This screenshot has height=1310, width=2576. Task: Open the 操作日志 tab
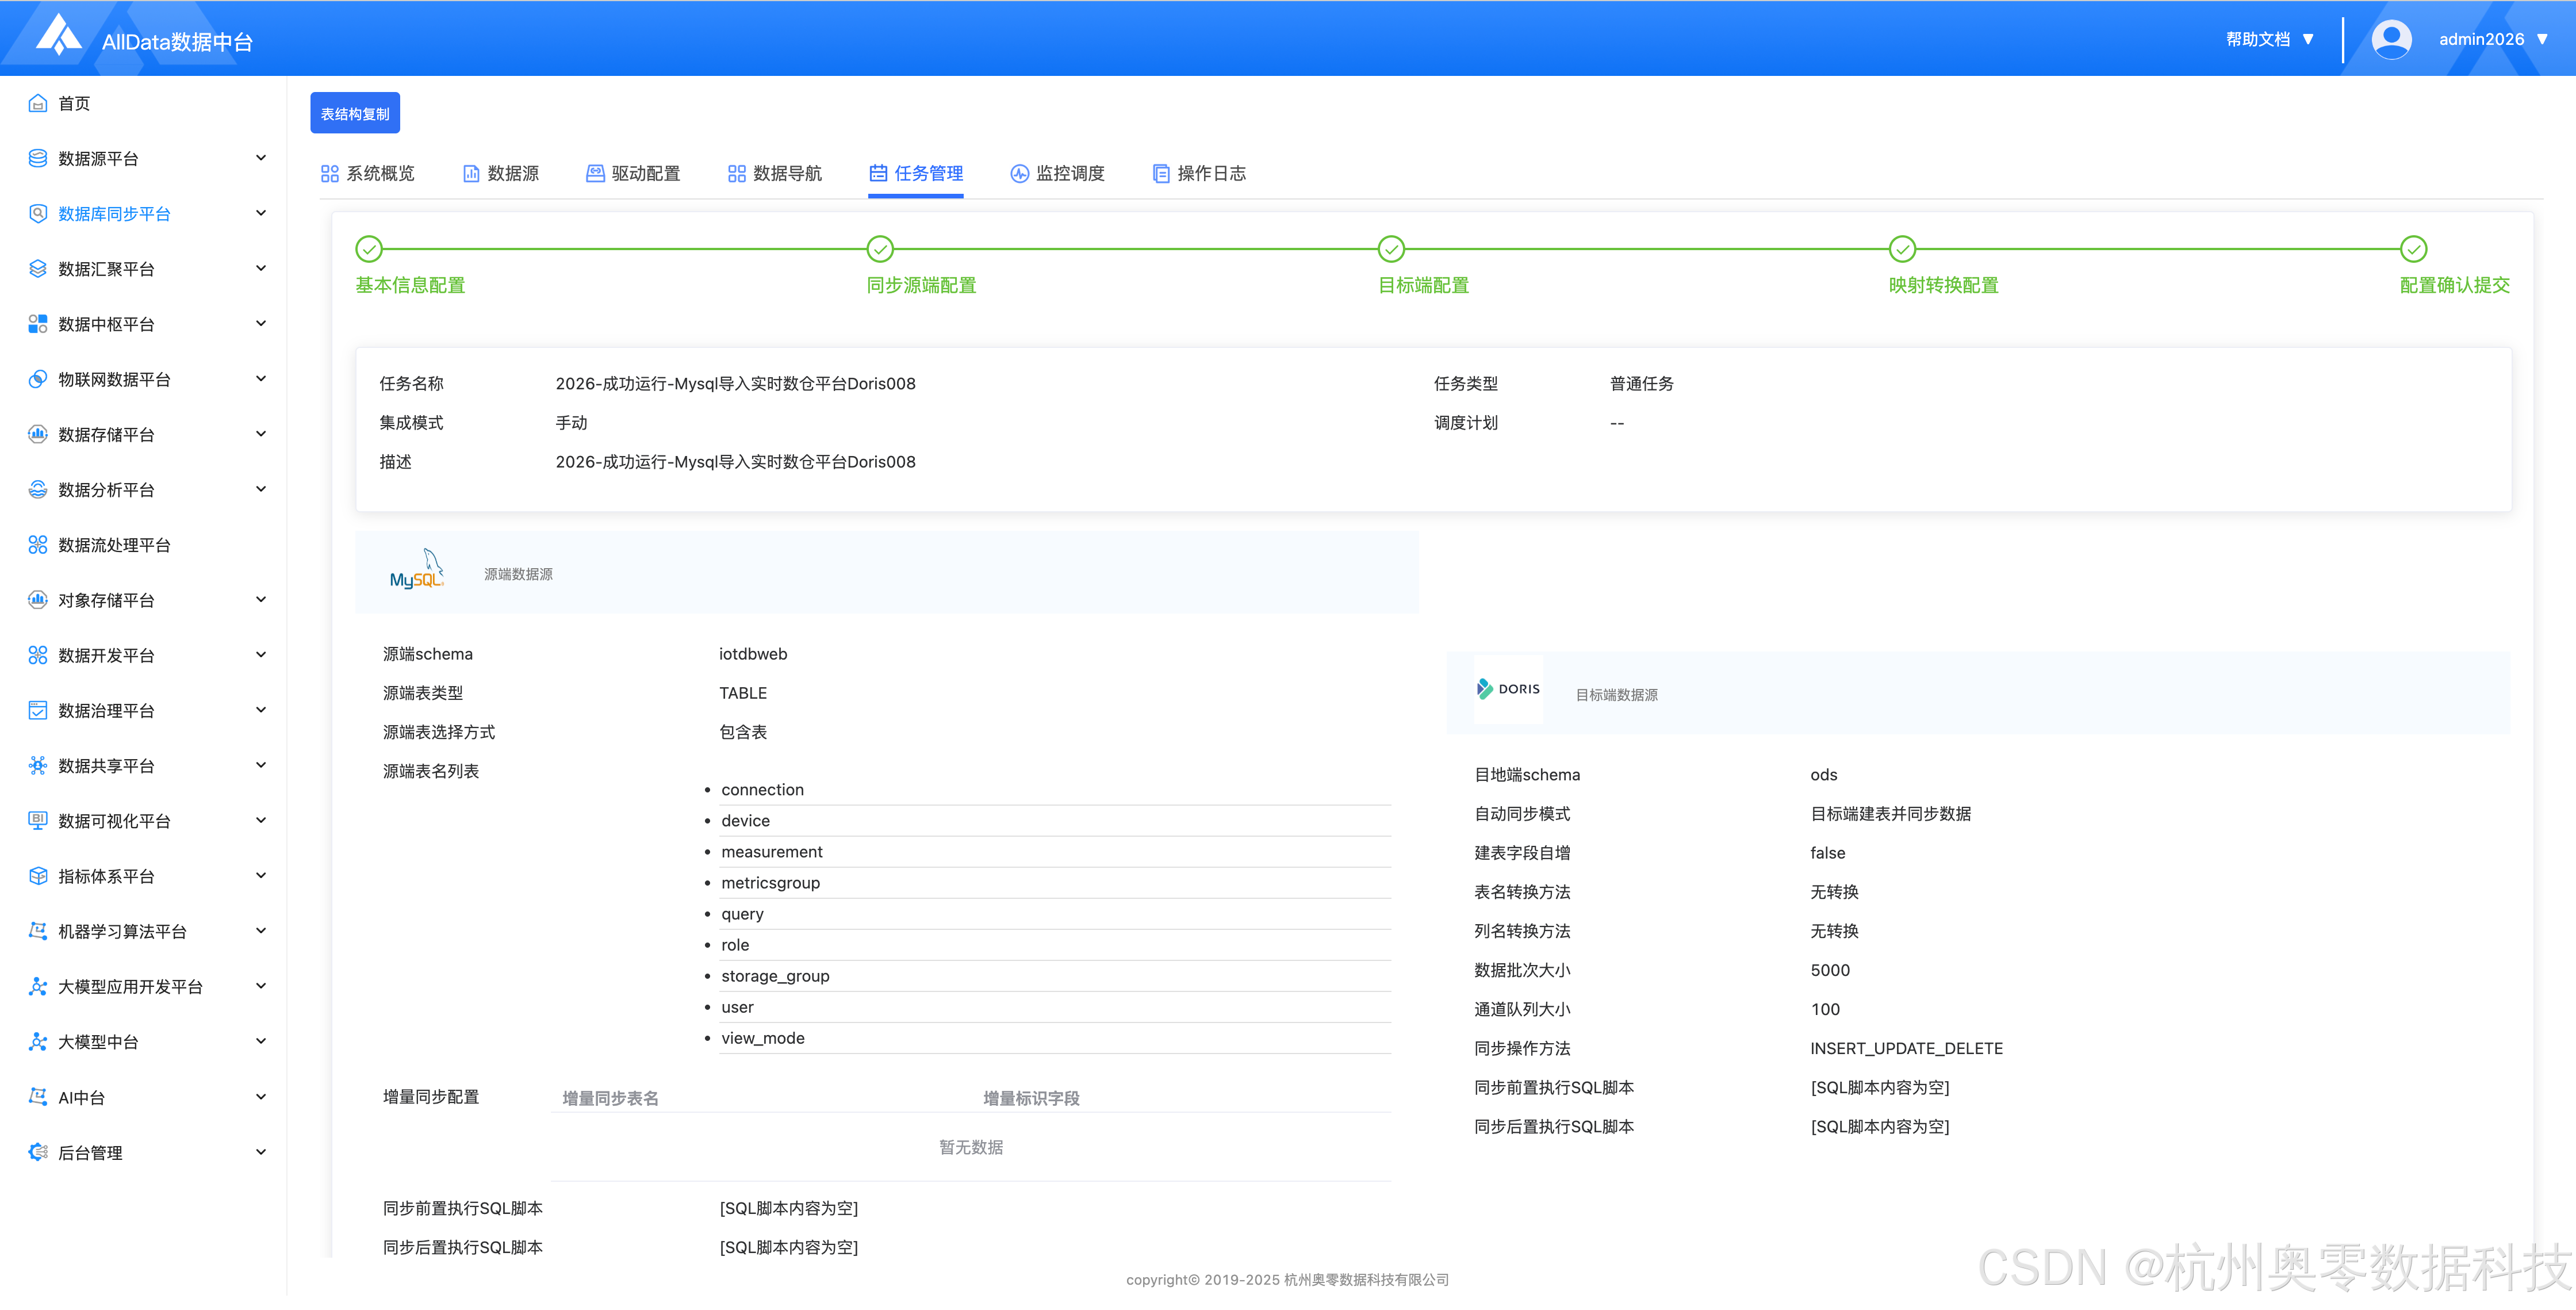point(1199,173)
